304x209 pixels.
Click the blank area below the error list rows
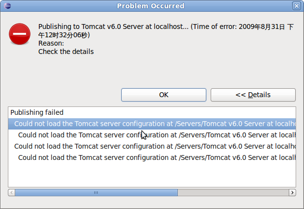pyautogui.click(x=152, y=175)
